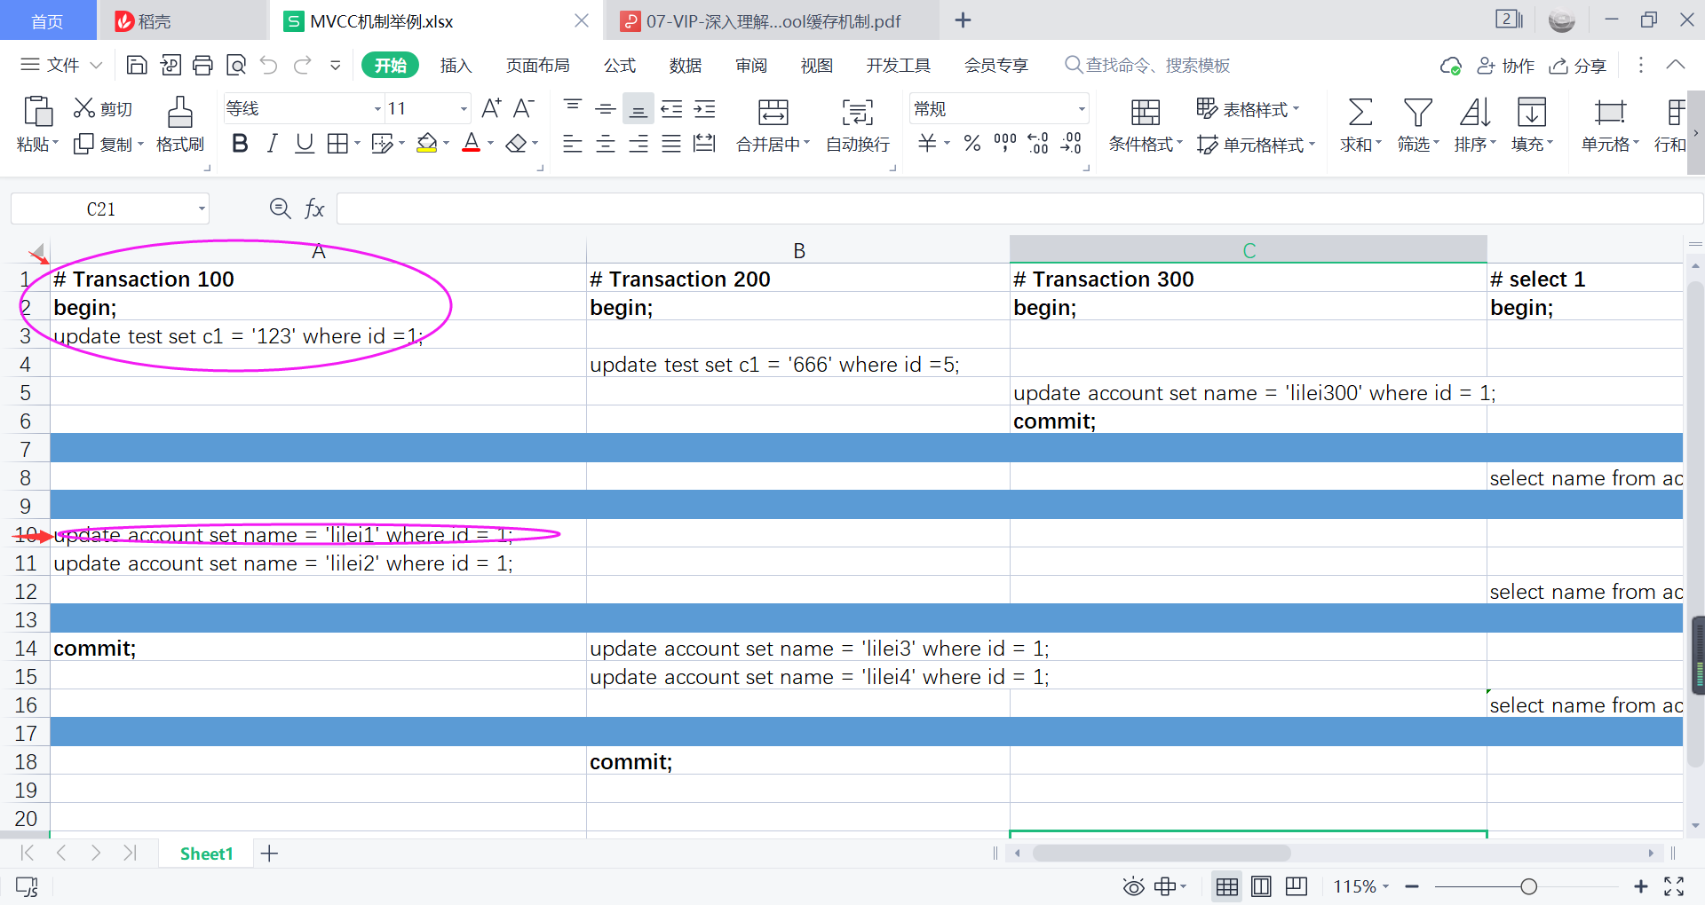Switch to the 07-VIP pdf document tab
The width and height of the screenshot is (1705, 905).
(771, 21)
